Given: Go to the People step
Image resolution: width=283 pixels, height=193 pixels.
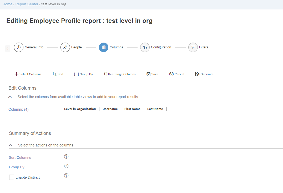Looking at the screenshot, I should [x=76, y=47].
